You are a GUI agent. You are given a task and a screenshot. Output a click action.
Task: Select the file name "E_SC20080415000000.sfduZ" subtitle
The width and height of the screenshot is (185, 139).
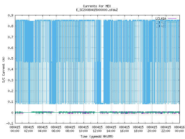[x=97, y=10]
